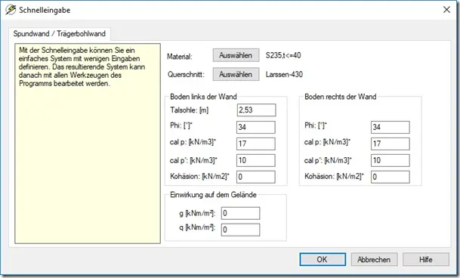
Task: Click the S235,t<=40 material text
Action: click(x=283, y=55)
